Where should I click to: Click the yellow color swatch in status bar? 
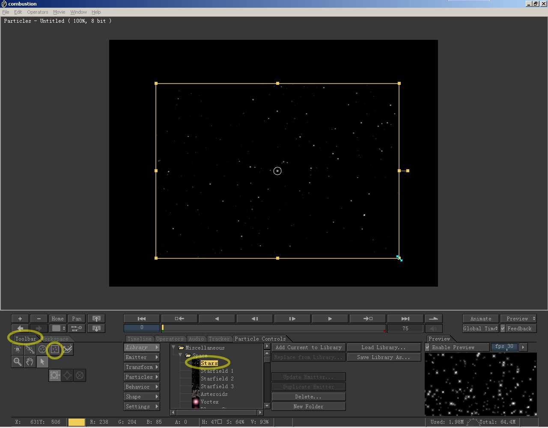pyautogui.click(x=77, y=422)
